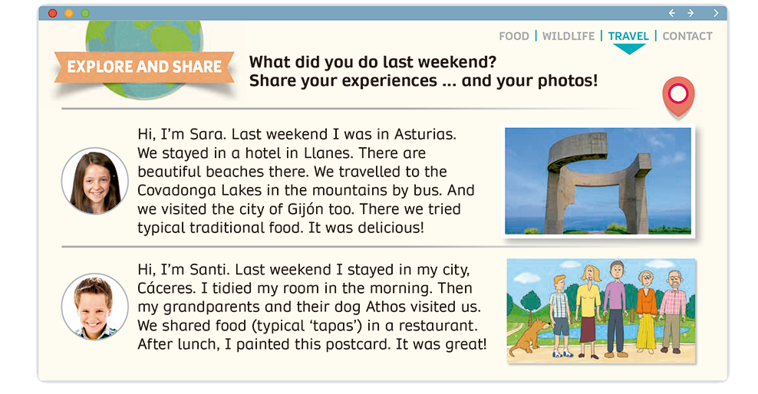Click the back arrow in title bar
Viewport: 758px width, 394px height.
click(x=672, y=13)
